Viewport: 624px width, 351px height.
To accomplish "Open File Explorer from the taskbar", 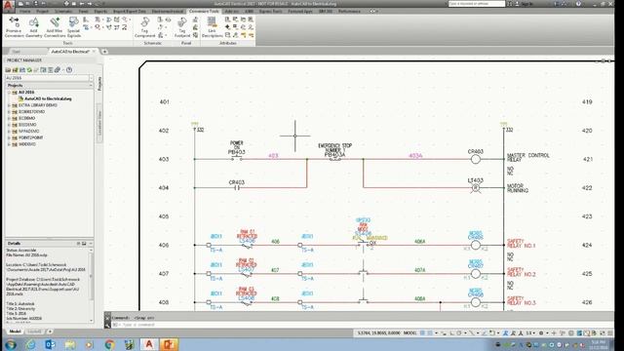I will point(70,344).
